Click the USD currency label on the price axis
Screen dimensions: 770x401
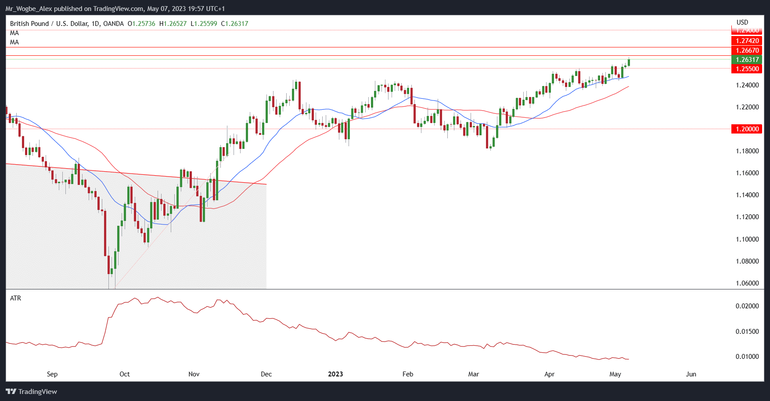(x=742, y=22)
